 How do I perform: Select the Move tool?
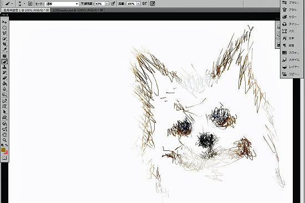point(4,22)
